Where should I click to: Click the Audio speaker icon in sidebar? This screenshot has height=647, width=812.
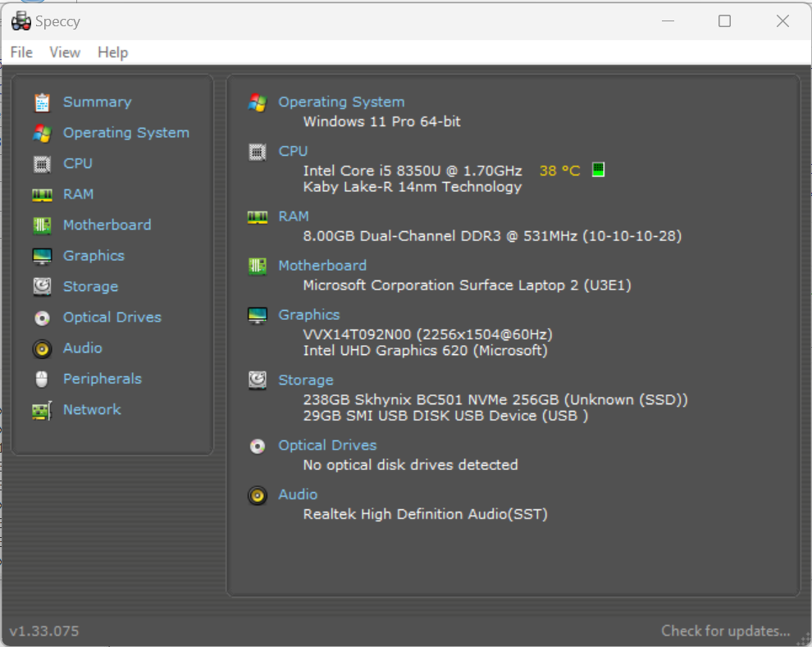tap(42, 349)
